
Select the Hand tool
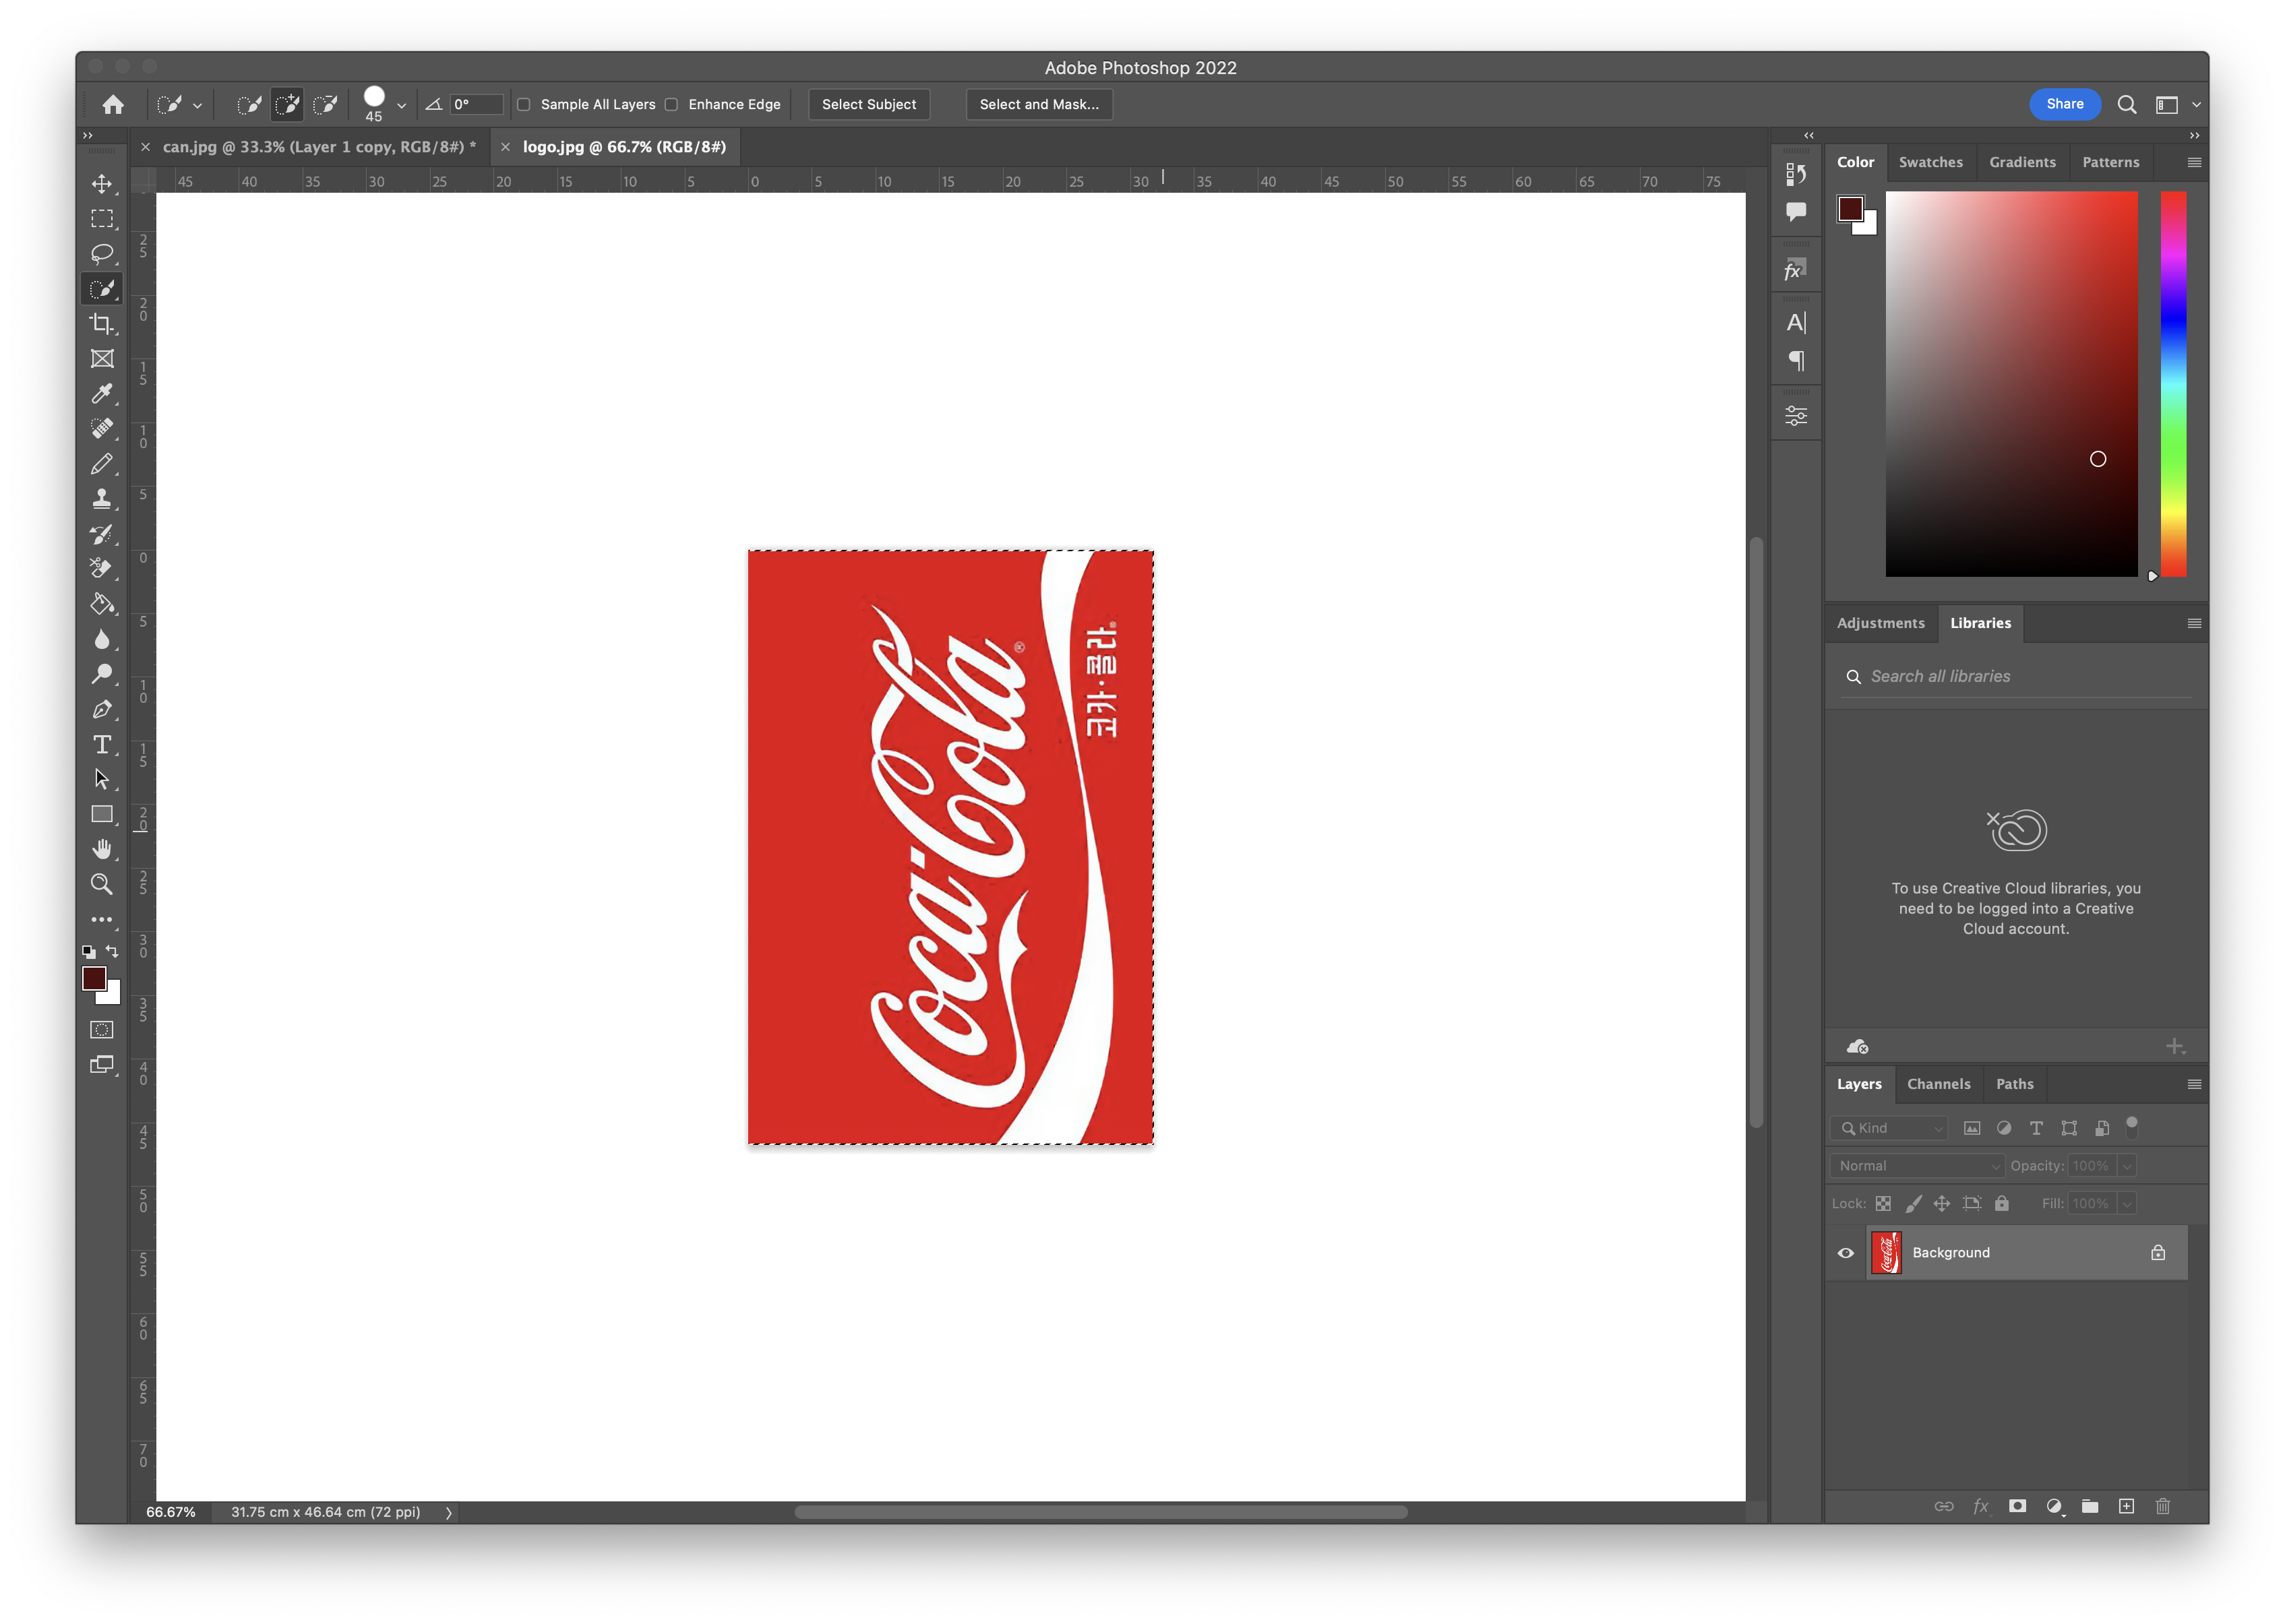102,849
